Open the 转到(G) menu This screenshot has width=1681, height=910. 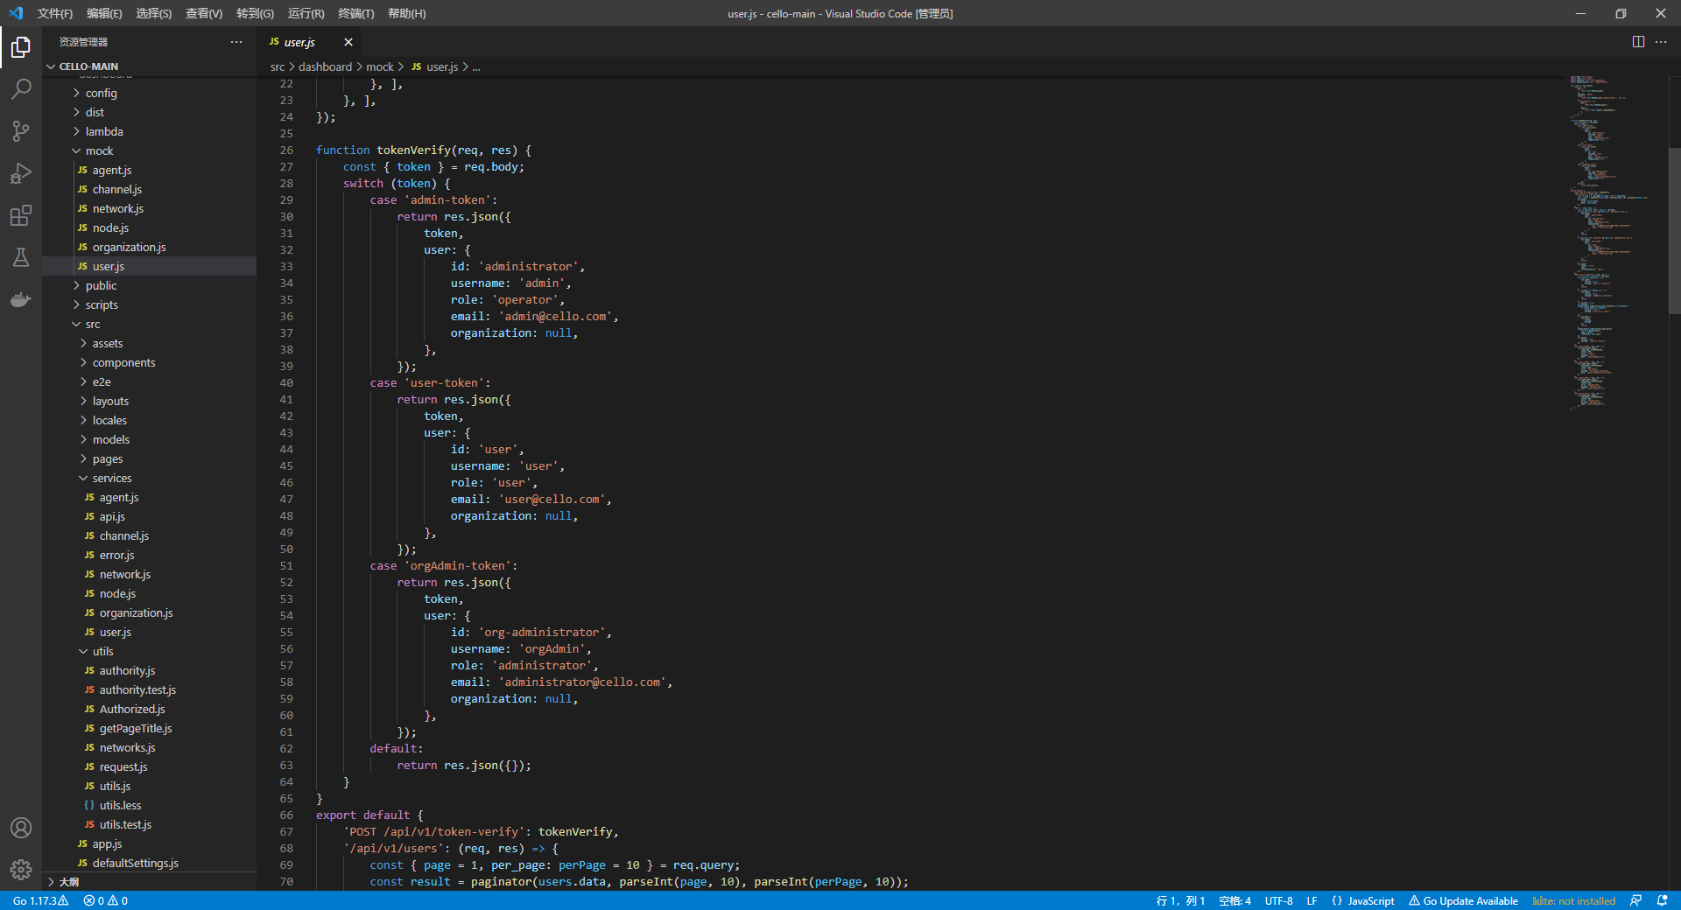[x=255, y=13]
